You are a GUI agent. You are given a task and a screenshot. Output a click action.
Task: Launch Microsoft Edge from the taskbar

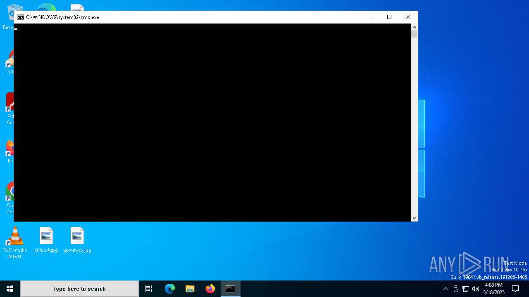tap(170, 289)
